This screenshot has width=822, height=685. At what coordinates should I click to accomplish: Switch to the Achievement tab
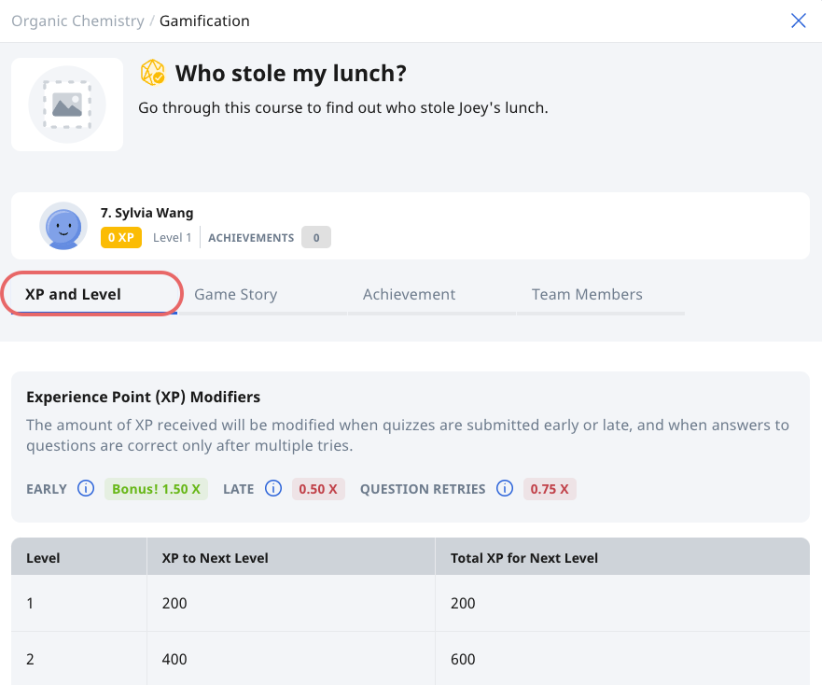pos(410,294)
